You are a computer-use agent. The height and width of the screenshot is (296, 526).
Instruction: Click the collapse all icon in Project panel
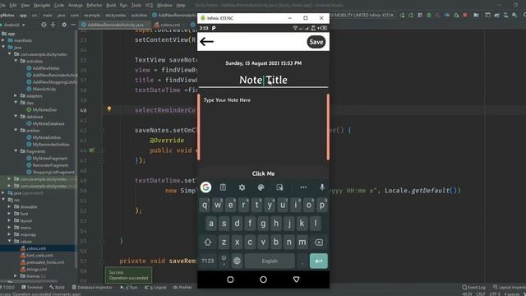click(53, 25)
